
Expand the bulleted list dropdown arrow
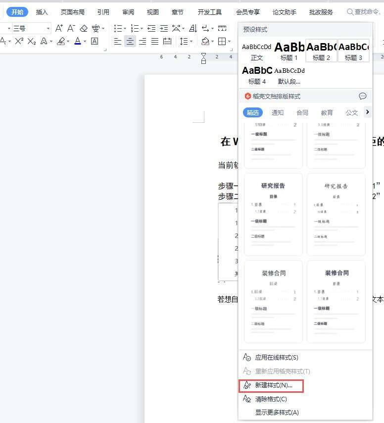pyautogui.click(x=125, y=28)
